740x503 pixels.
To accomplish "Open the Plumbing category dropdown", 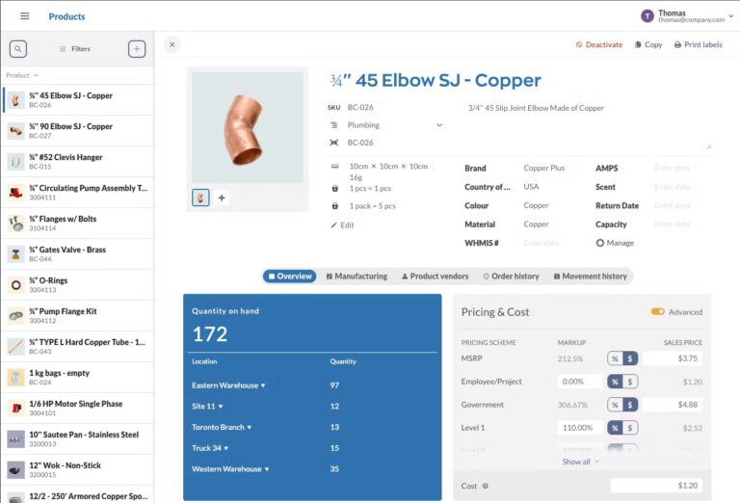I will tap(395, 125).
